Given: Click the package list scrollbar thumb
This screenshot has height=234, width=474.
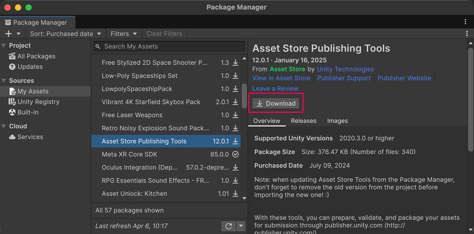Looking at the screenshot, I should pyautogui.click(x=244, y=95).
